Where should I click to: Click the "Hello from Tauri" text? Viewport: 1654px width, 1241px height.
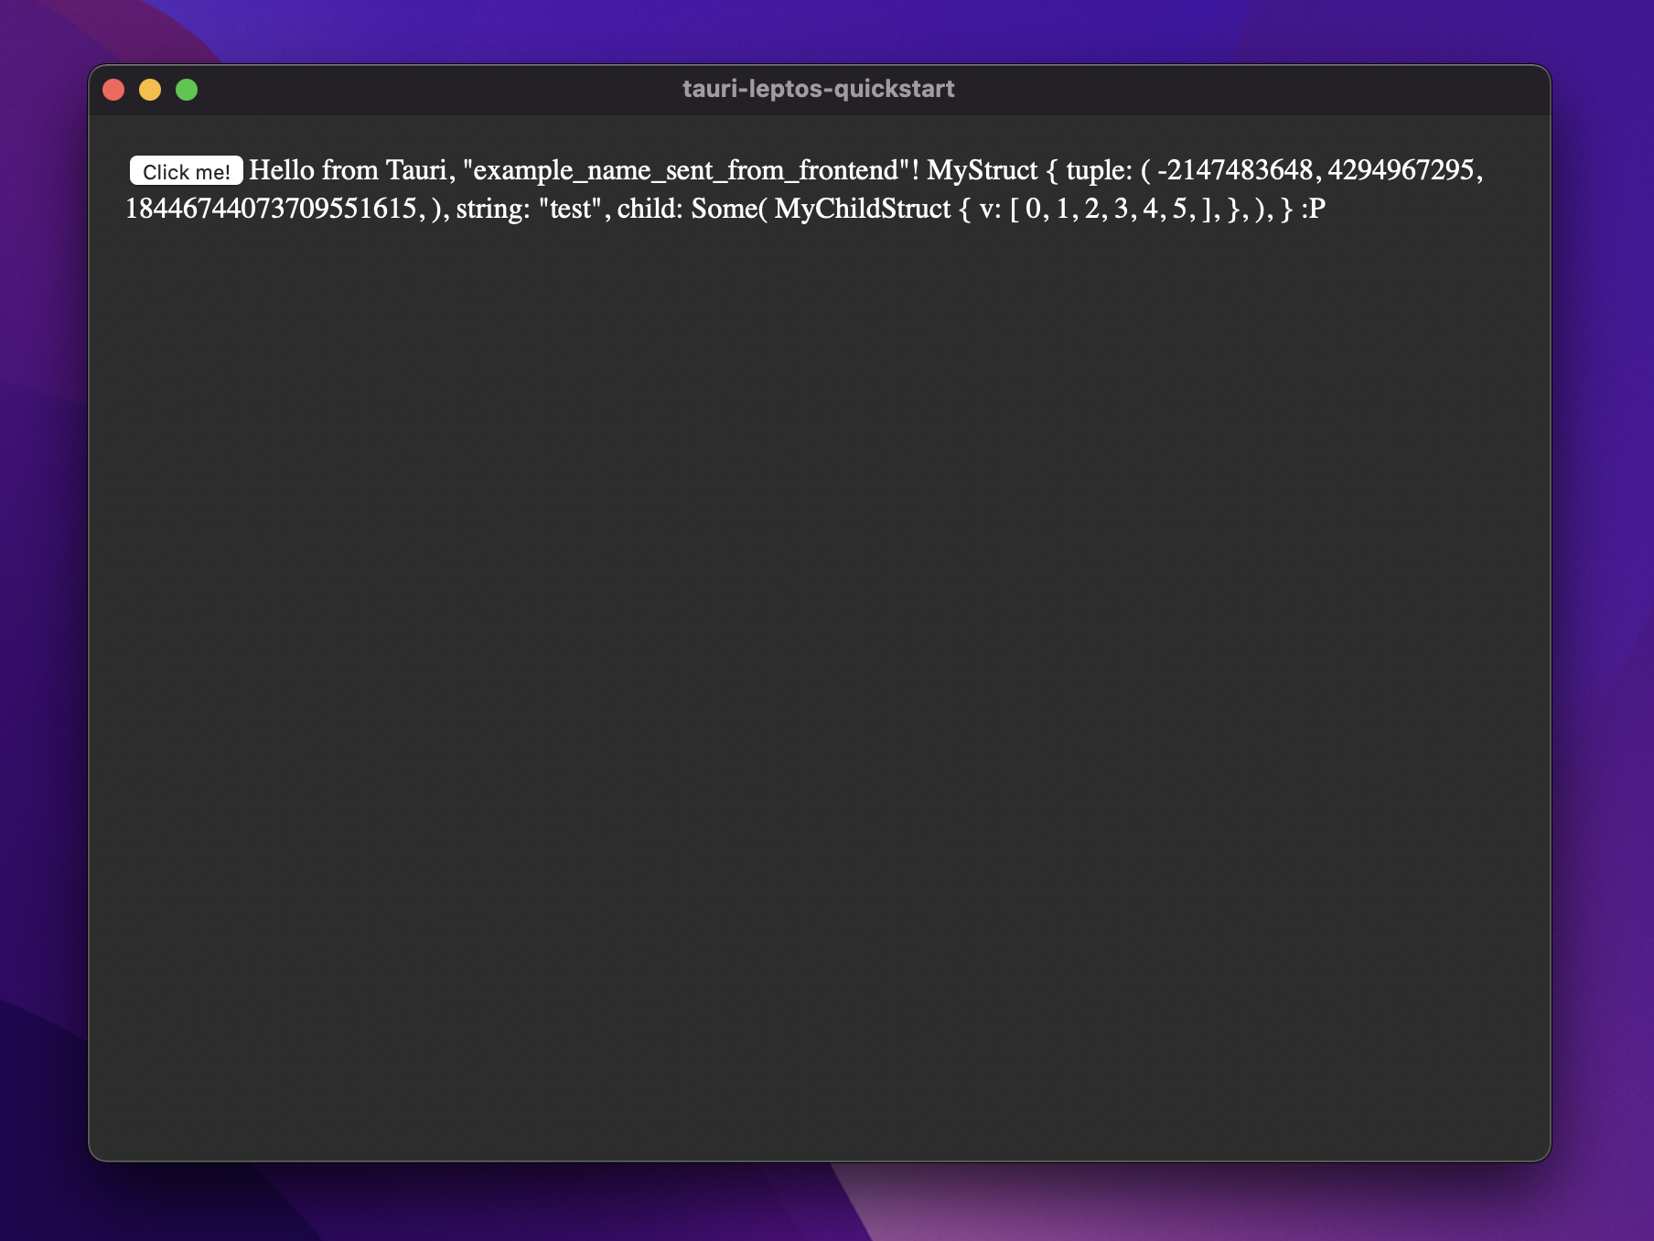(348, 170)
